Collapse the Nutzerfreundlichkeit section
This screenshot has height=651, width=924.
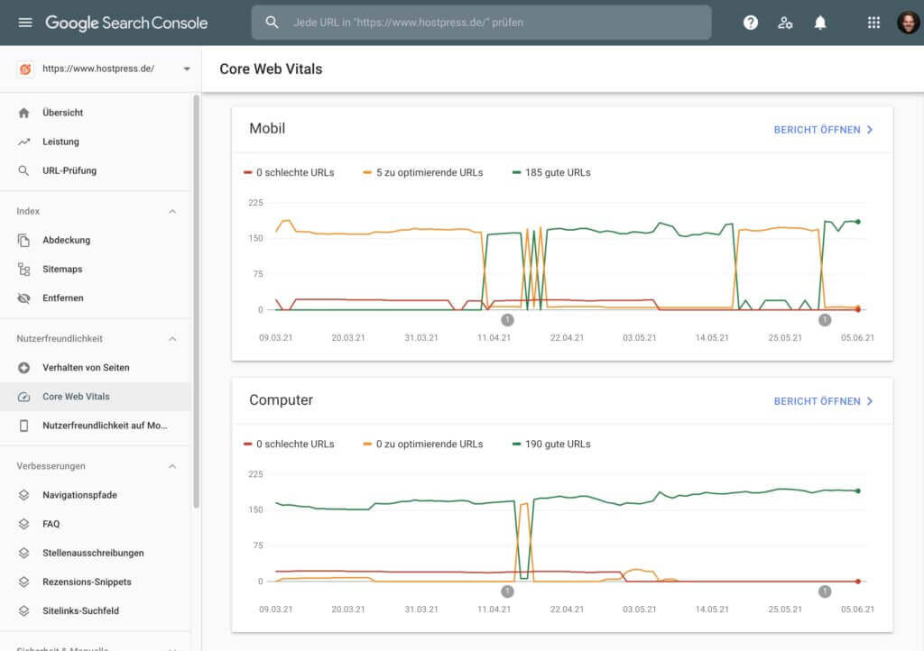172,338
